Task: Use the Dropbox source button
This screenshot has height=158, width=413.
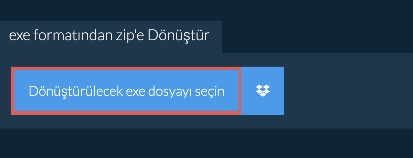Action: (x=263, y=91)
